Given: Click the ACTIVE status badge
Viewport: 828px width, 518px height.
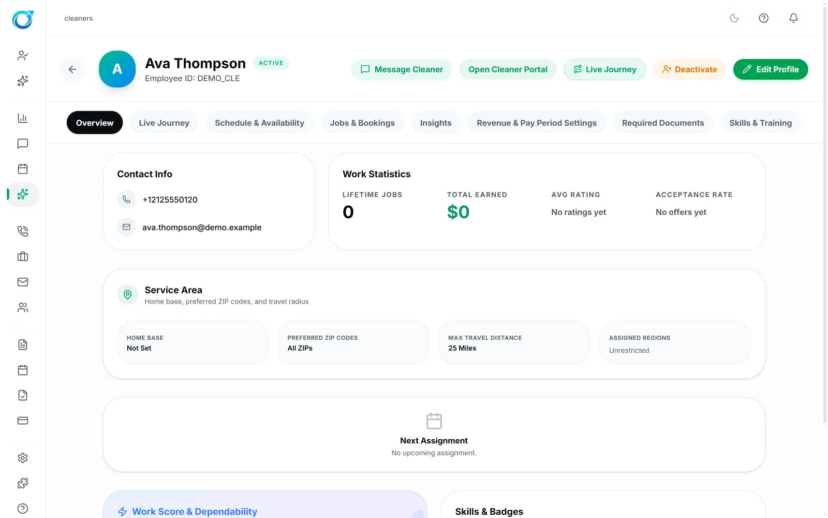Looking at the screenshot, I should [271, 63].
